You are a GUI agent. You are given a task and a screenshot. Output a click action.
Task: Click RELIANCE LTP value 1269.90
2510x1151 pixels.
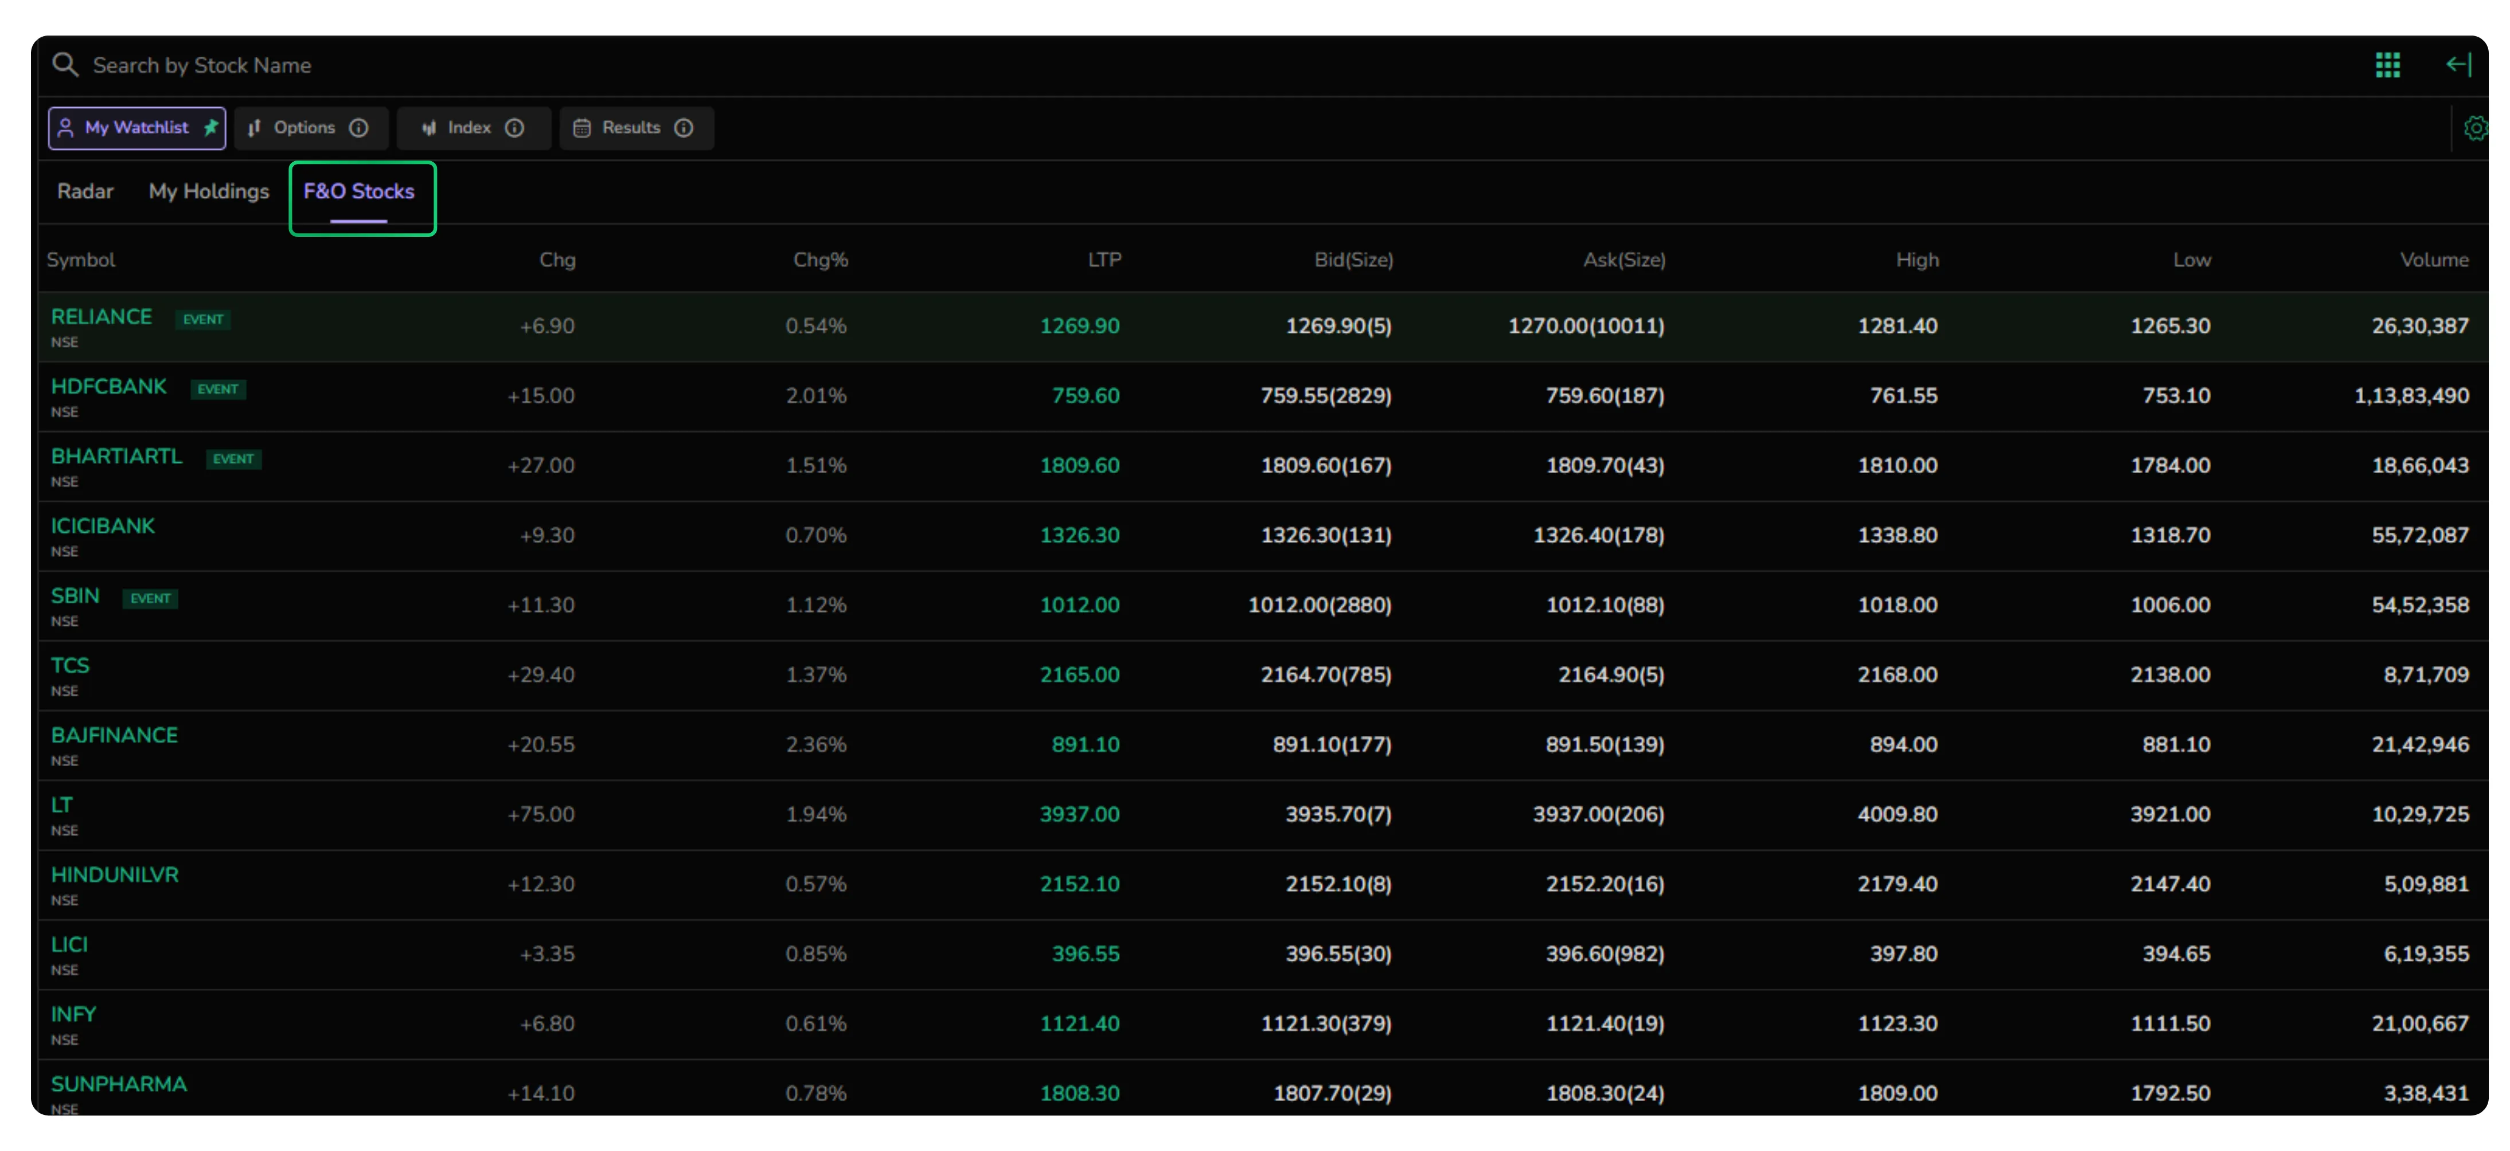pos(1080,326)
